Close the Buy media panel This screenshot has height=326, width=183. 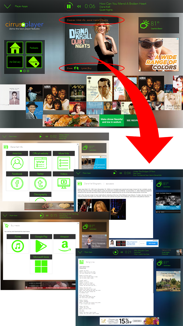78,223
